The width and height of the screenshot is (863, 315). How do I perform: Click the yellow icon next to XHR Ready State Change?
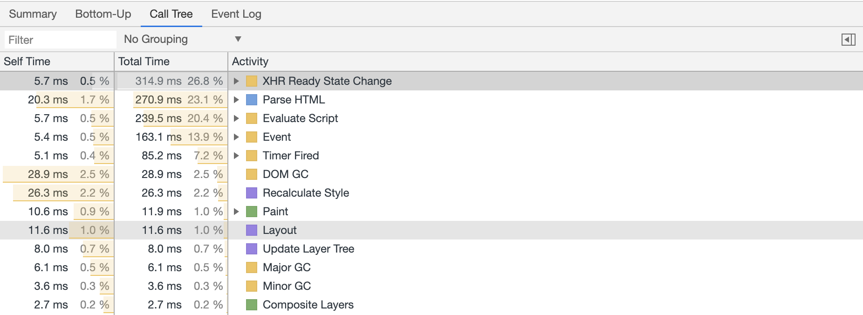pos(252,81)
